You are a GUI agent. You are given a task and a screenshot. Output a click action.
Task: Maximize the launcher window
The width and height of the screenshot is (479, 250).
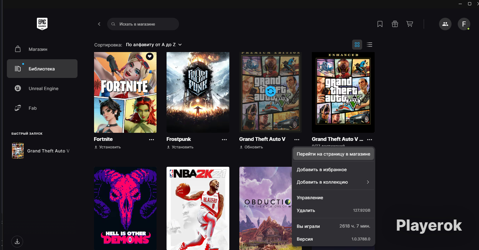[469, 4]
